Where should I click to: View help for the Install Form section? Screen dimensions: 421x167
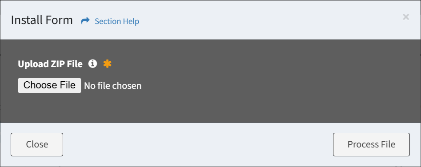117,21
